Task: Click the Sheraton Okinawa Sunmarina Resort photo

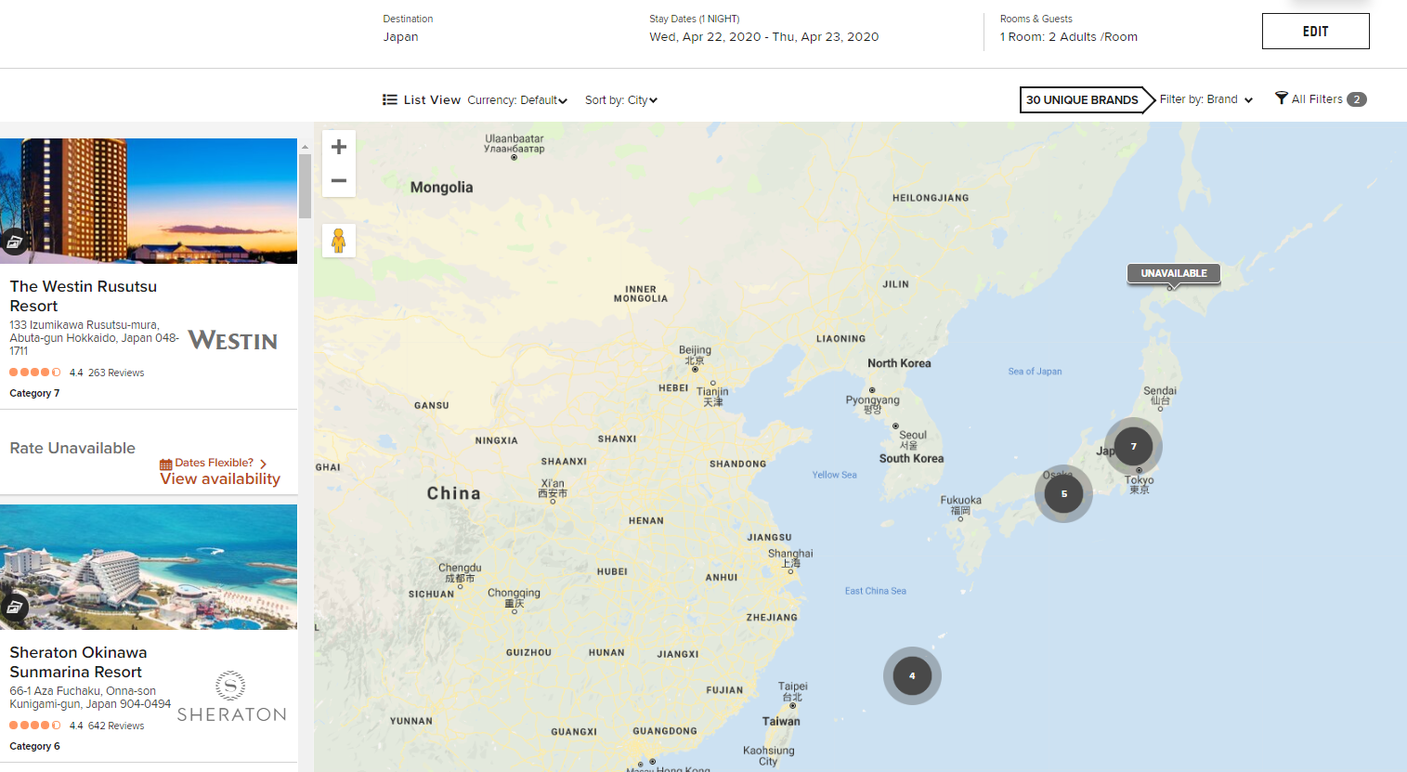Action: point(149,567)
